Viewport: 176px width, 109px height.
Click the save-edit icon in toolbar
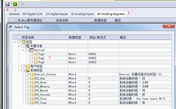[x=8, y=4]
